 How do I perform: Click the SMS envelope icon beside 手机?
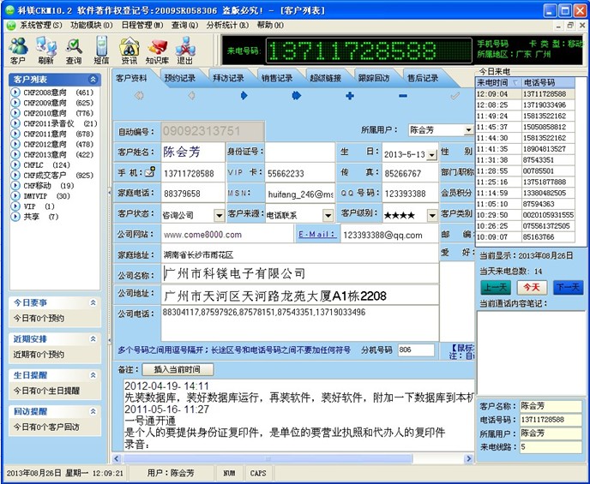[150, 172]
